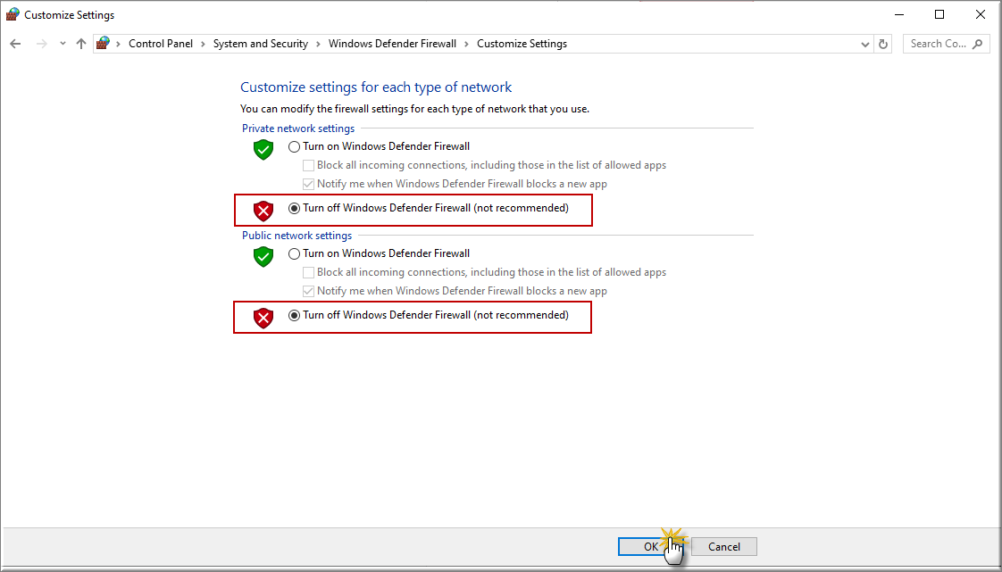The width and height of the screenshot is (1002, 572).
Task: Expand address bar history dropdown
Action: (x=865, y=44)
